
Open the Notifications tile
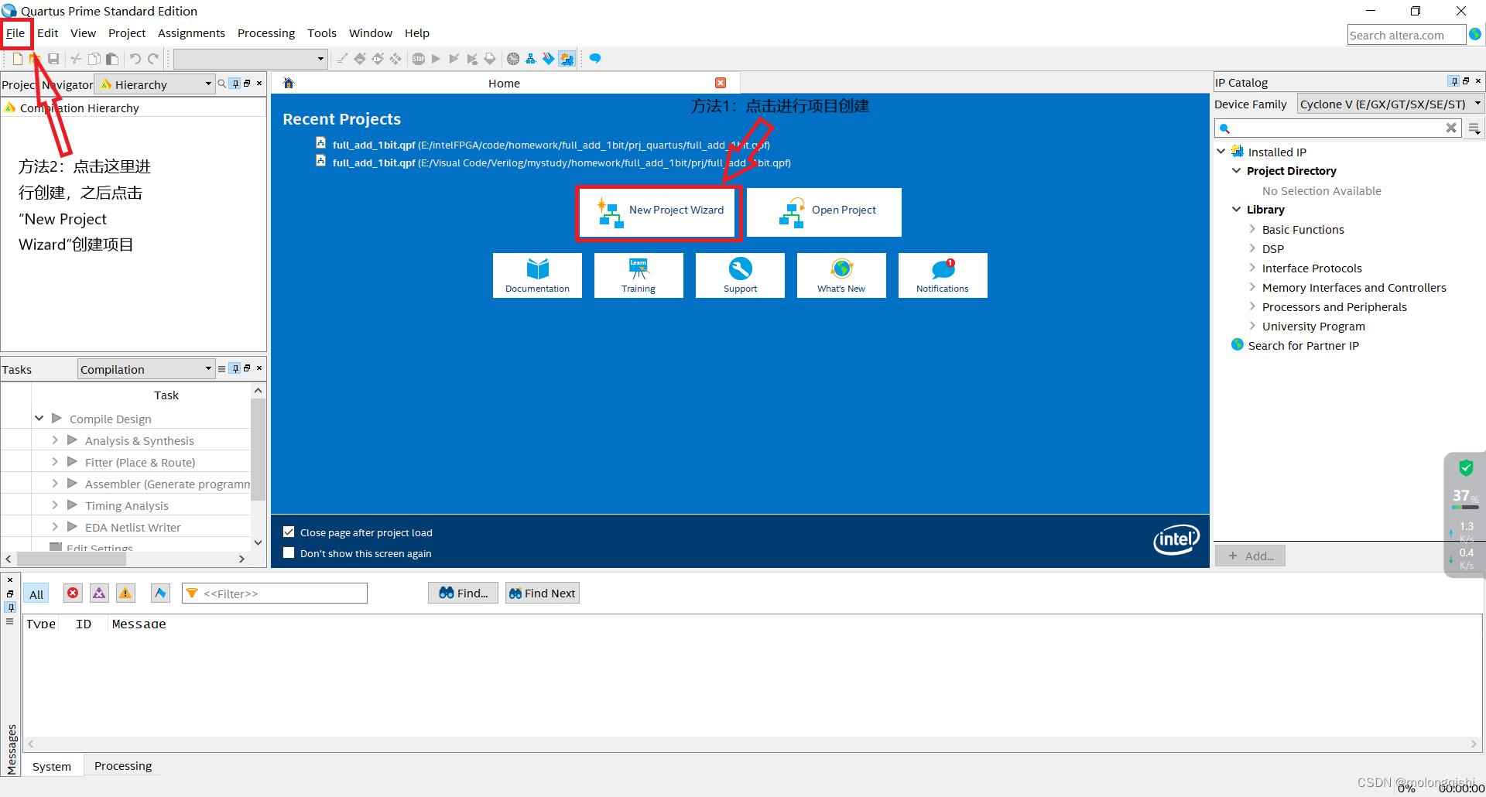pos(943,275)
